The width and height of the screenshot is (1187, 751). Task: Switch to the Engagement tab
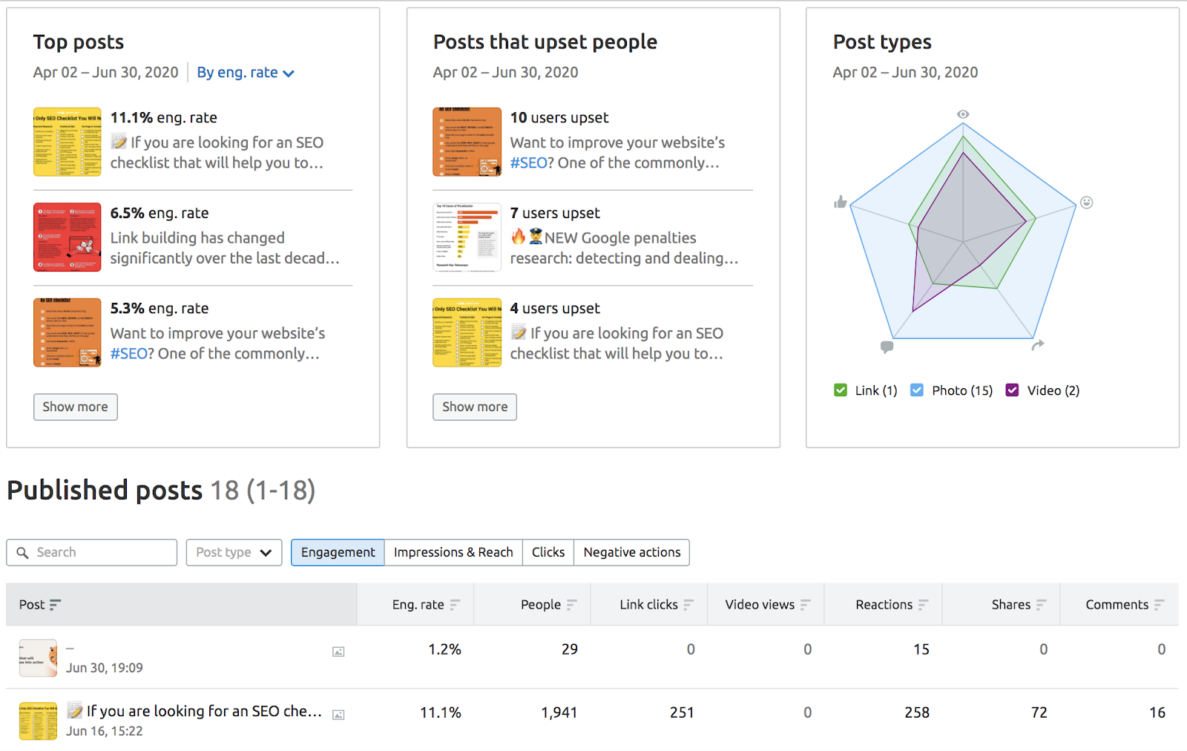point(338,553)
